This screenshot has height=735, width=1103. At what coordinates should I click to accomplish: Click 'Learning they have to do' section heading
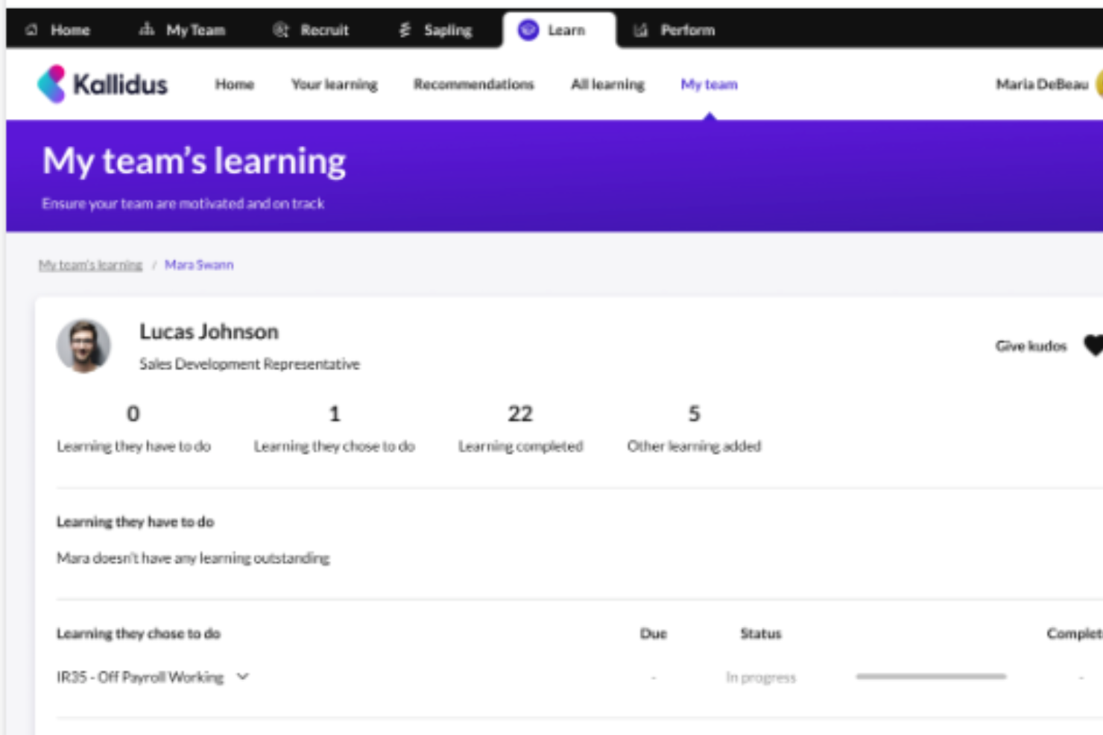tap(135, 522)
